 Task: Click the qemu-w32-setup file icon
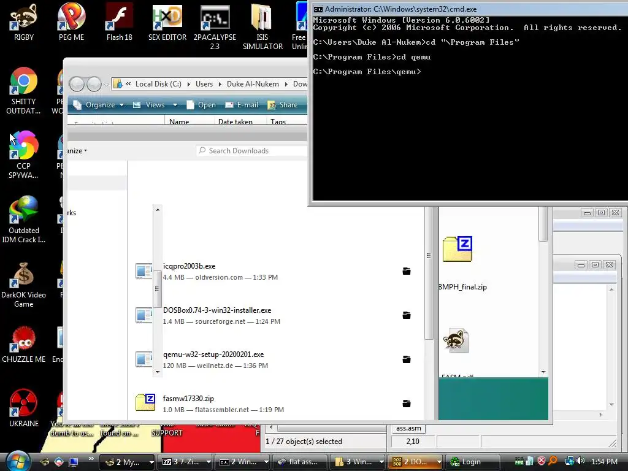(x=144, y=359)
